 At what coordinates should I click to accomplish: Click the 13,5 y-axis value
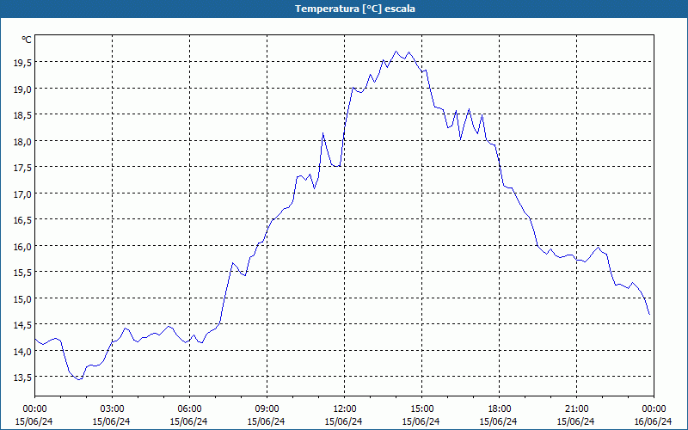(23, 378)
